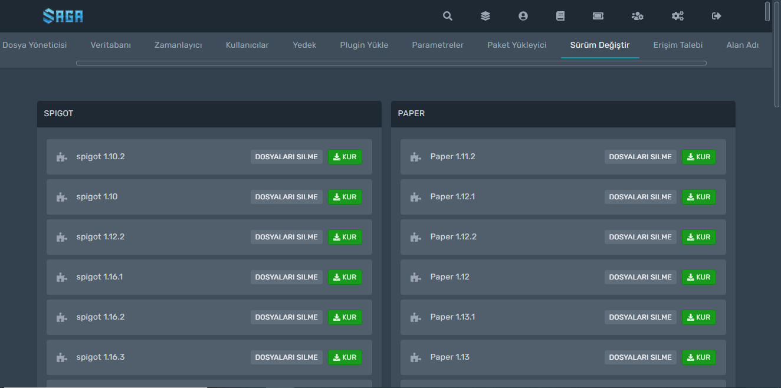Click KUR for Paper 1.13
The image size is (781, 388).
pos(699,357)
